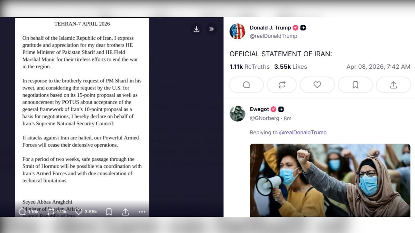Screen dimensions: 415x233
Task: Click the reply icon in image overlay
Action: tap(22, 212)
